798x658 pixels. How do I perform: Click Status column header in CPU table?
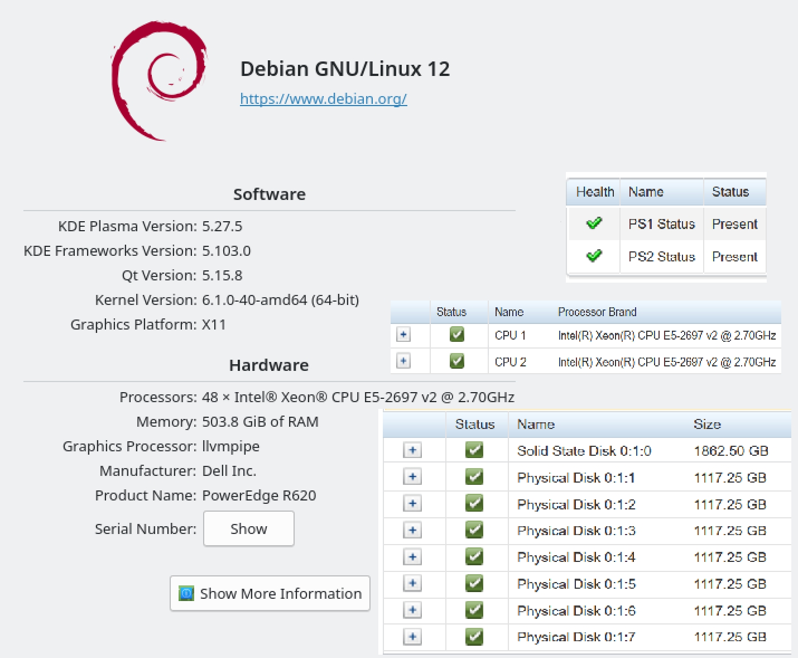[451, 312]
